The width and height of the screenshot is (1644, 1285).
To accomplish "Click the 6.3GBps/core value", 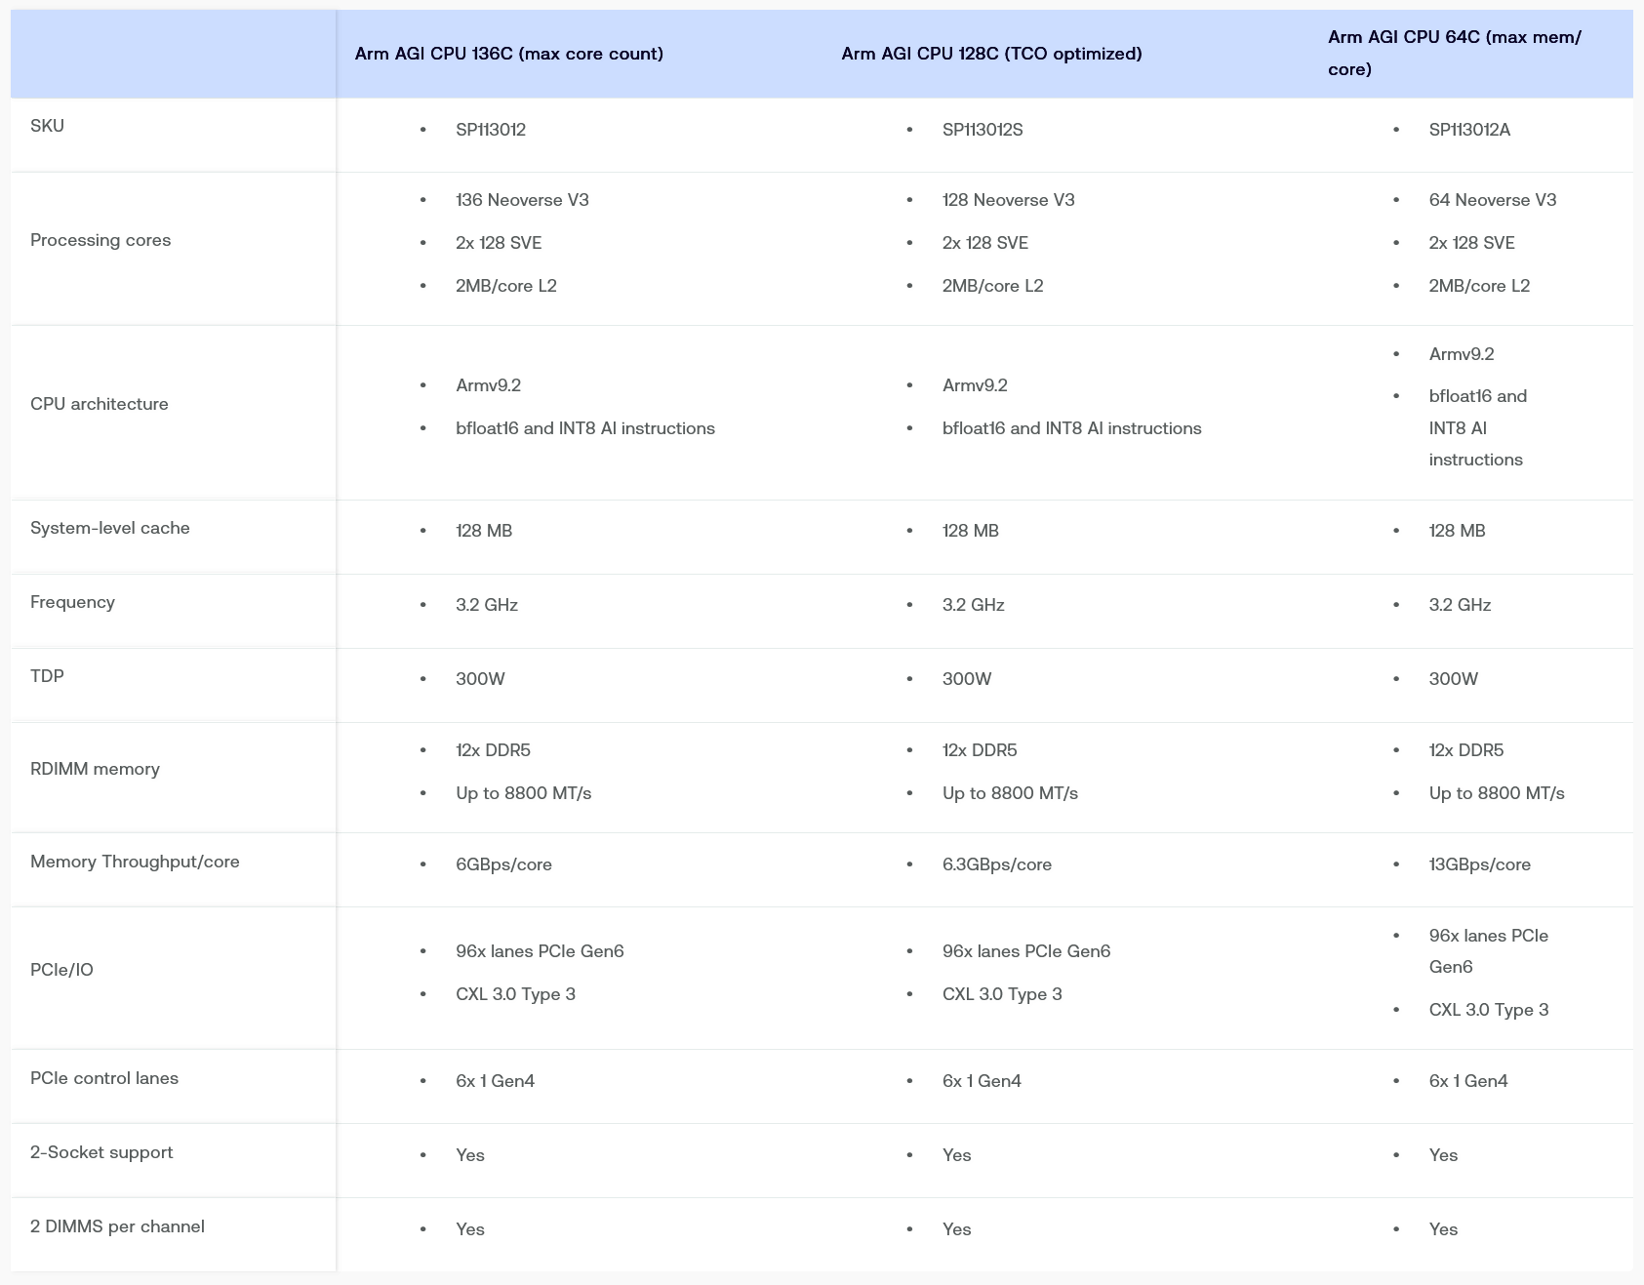I will coord(996,864).
